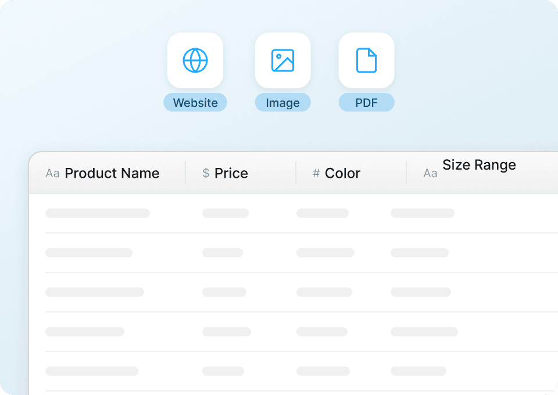Screen dimensions: 558x395
Task: Select the Price column header
Action: pyautogui.click(x=231, y=173)
